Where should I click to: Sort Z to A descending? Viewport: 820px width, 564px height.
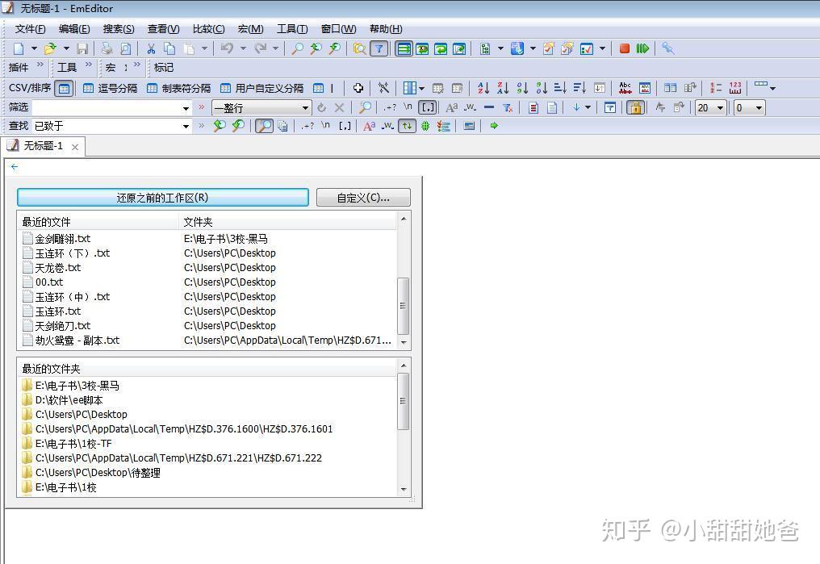[503, 88]
